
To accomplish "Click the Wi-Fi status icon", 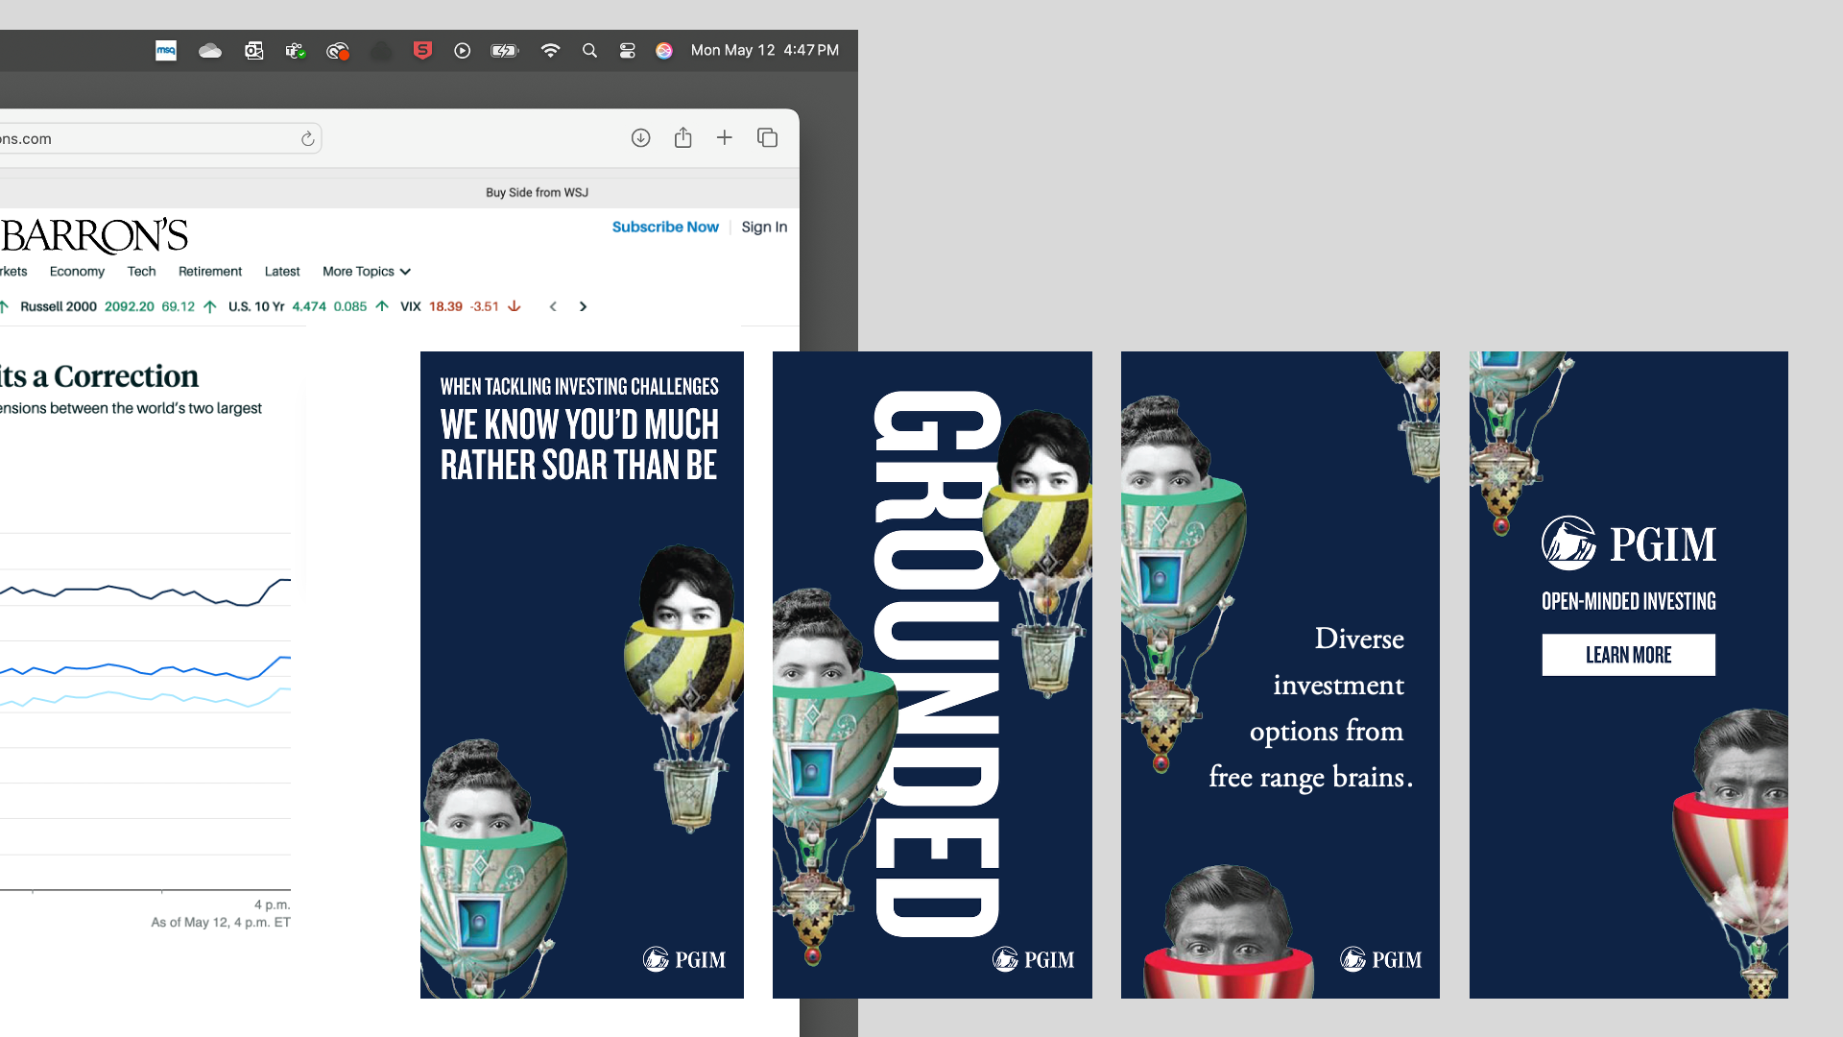I will point(550,51).
